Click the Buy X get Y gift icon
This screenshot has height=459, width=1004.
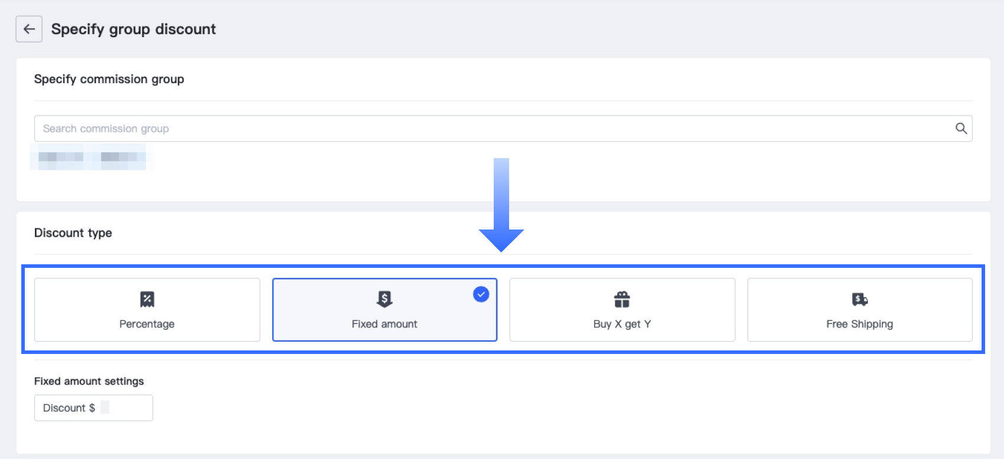coord(622,299)
